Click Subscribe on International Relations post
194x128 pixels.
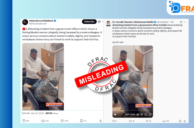[x=89, y=21]
